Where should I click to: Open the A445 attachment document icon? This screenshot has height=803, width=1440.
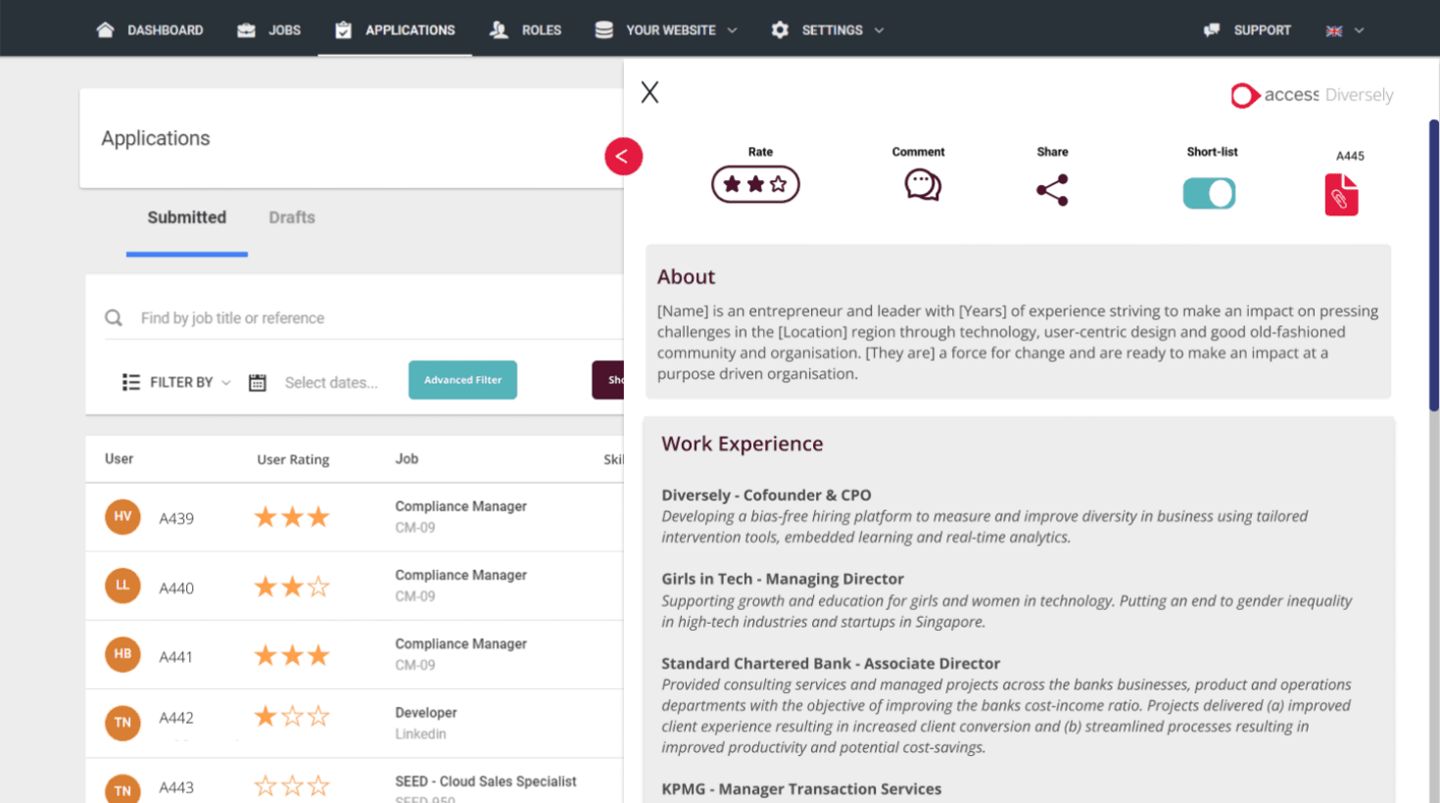pyautogui.click(x=1341, y=195)
